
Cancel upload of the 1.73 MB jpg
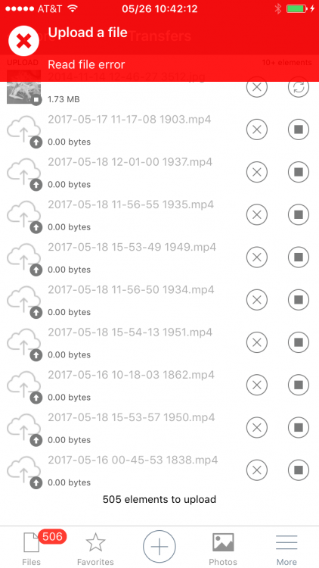click(257, 87)
